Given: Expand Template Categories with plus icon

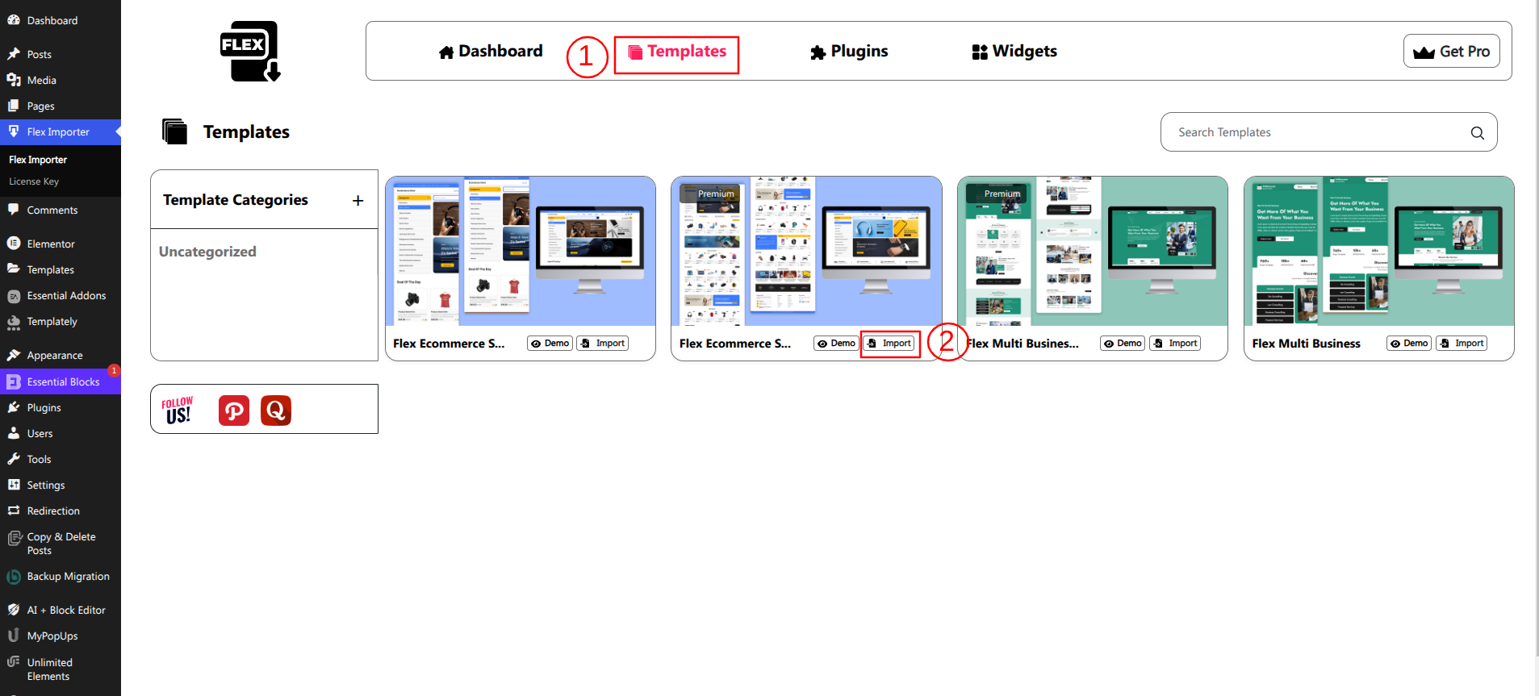Looking at the screenshot, I should tap(358, 201).
